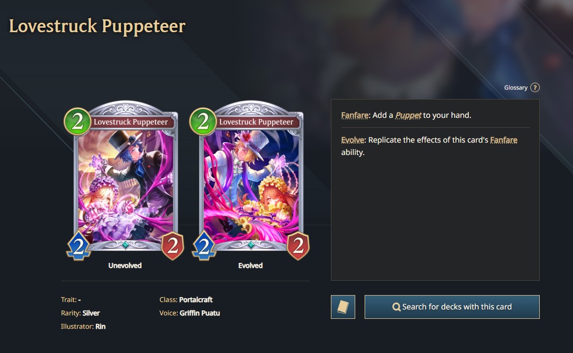The width and height of the screenshot is (573, 353).
Task: Click the Glossary question mark icon
Action: (535, 88)
